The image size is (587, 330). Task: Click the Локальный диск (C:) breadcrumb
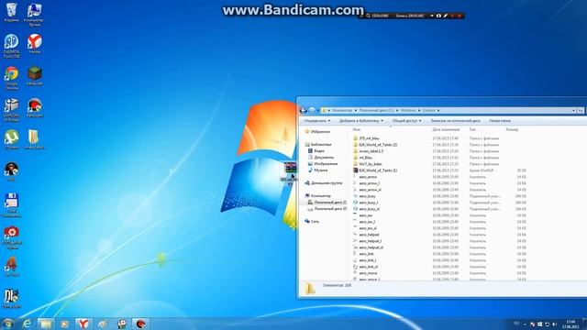point(376,110)
